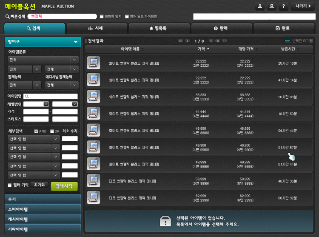Open the 완료 tab
319x237 pixels.
[x=284, y=29]
